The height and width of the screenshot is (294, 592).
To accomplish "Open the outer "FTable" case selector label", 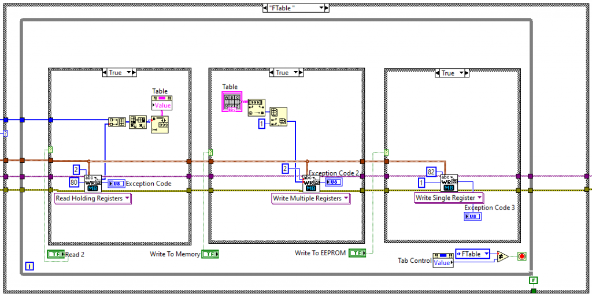I will pyautogui.click(x=295, y=8).
